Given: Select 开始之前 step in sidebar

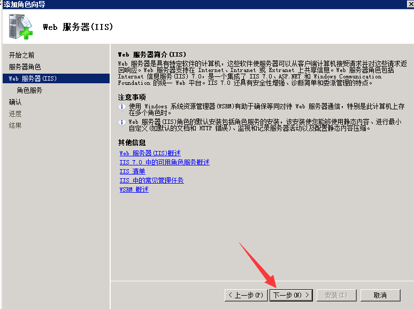Looking at the screenshot, I should pos(21,55).
